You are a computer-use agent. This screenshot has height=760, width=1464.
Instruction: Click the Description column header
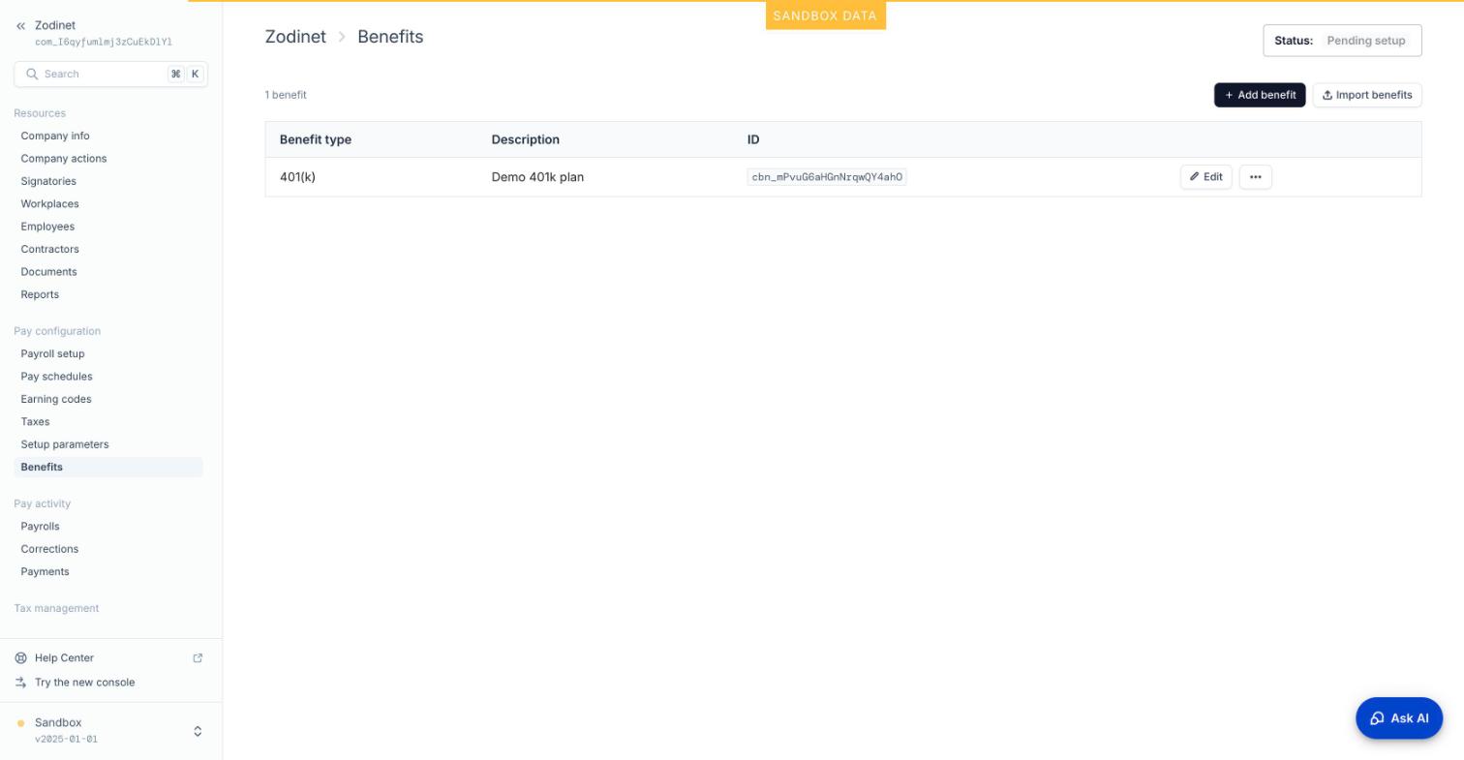(526, 139)
